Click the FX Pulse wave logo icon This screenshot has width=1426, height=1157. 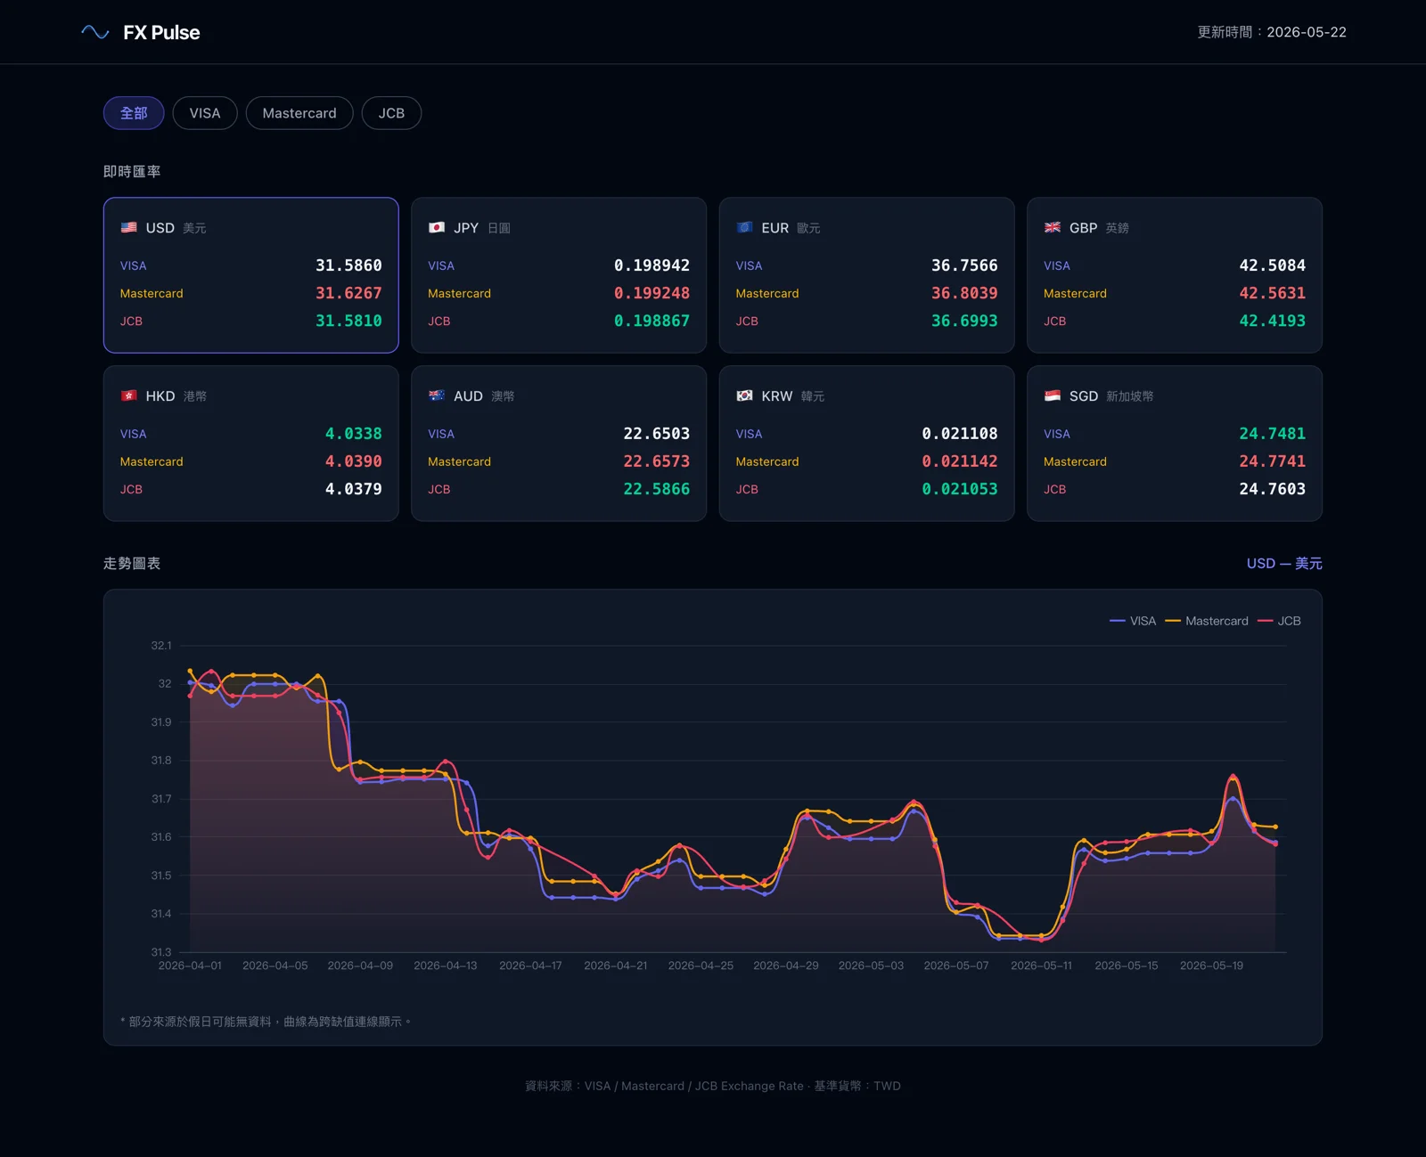(x=95, y=32)
